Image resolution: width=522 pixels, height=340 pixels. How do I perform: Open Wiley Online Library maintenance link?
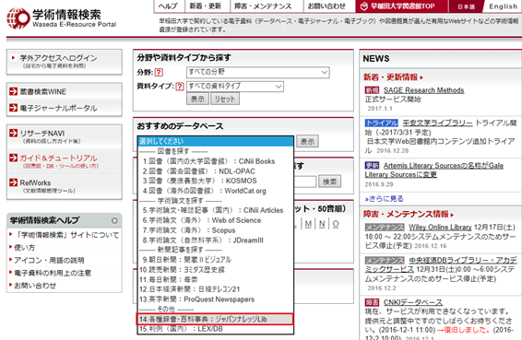tap(440, 228)
